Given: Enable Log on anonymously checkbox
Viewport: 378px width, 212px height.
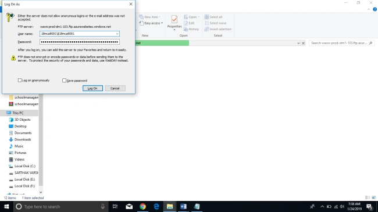Looking at the screenshot, I should click(x=20, y=80).
